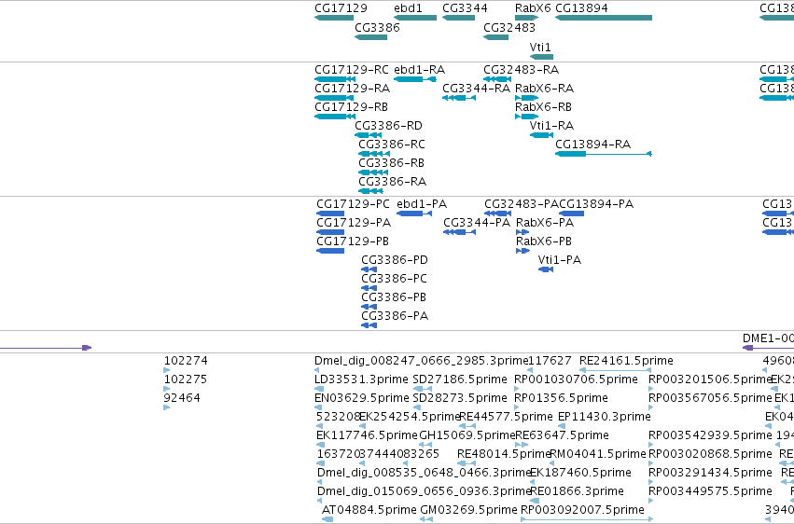Open the CG3386-PB protein label
Screen dimensions: 794x524
coord(394,298)
